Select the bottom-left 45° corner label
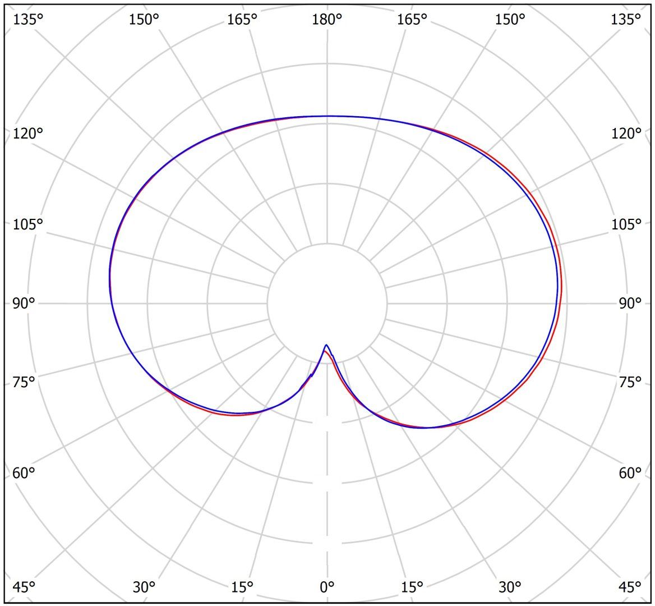The image size is (655, 606). tap(24, 587)
